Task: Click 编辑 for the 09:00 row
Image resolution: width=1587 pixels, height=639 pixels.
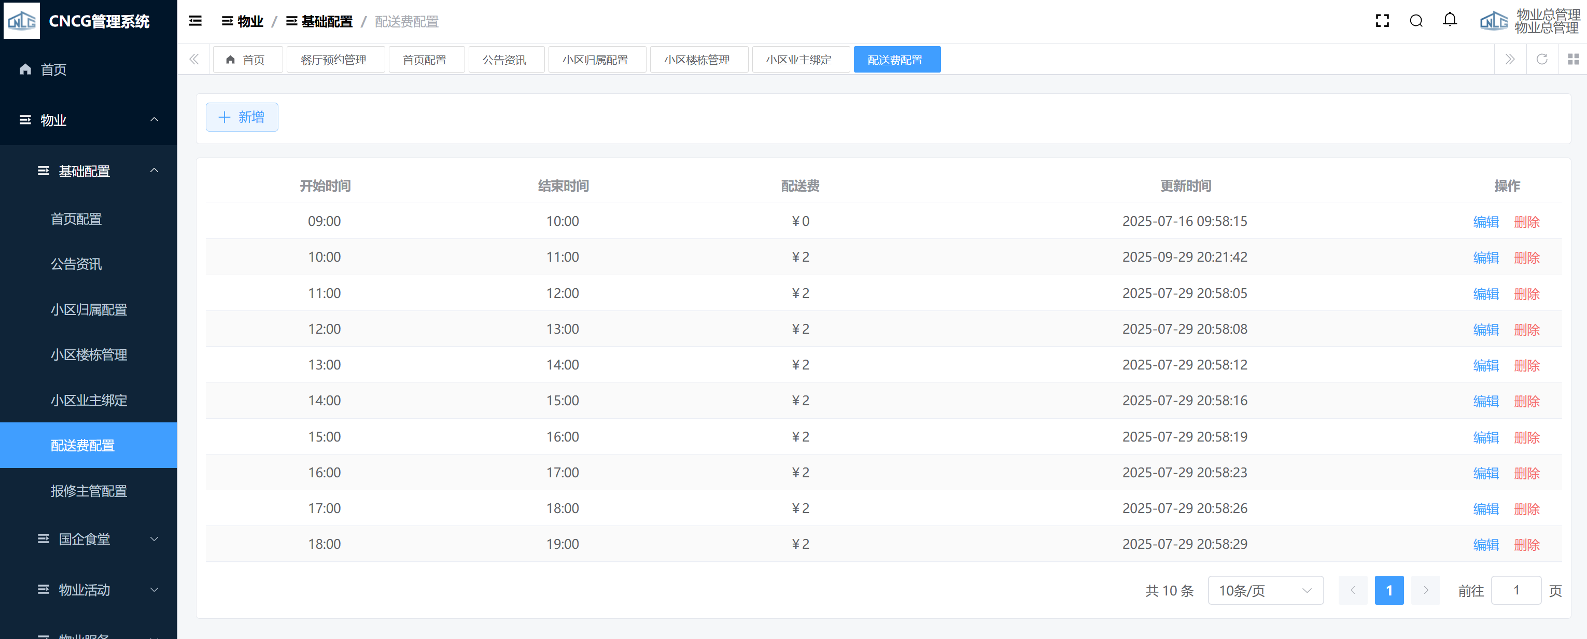Action: [1485, 222]
